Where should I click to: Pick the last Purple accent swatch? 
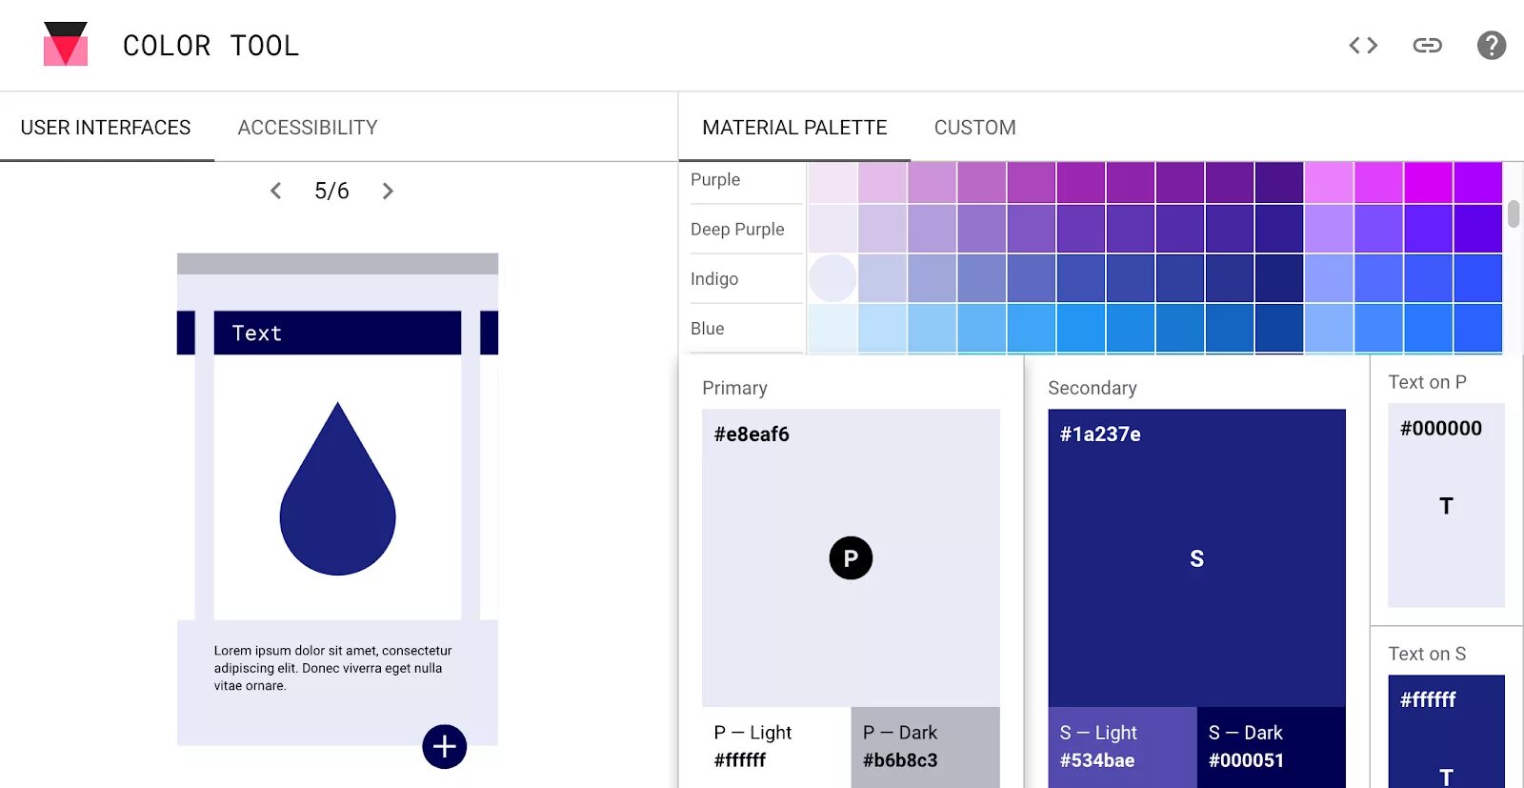pos(1477,182)
